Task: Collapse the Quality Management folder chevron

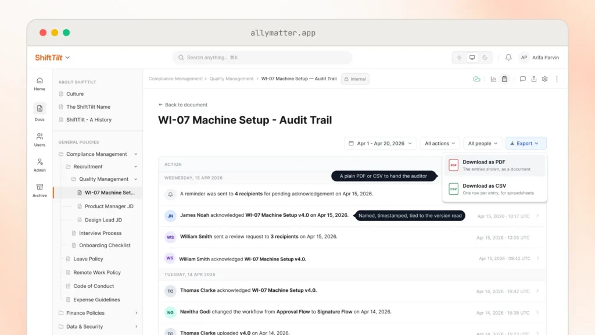Action: 135,179
